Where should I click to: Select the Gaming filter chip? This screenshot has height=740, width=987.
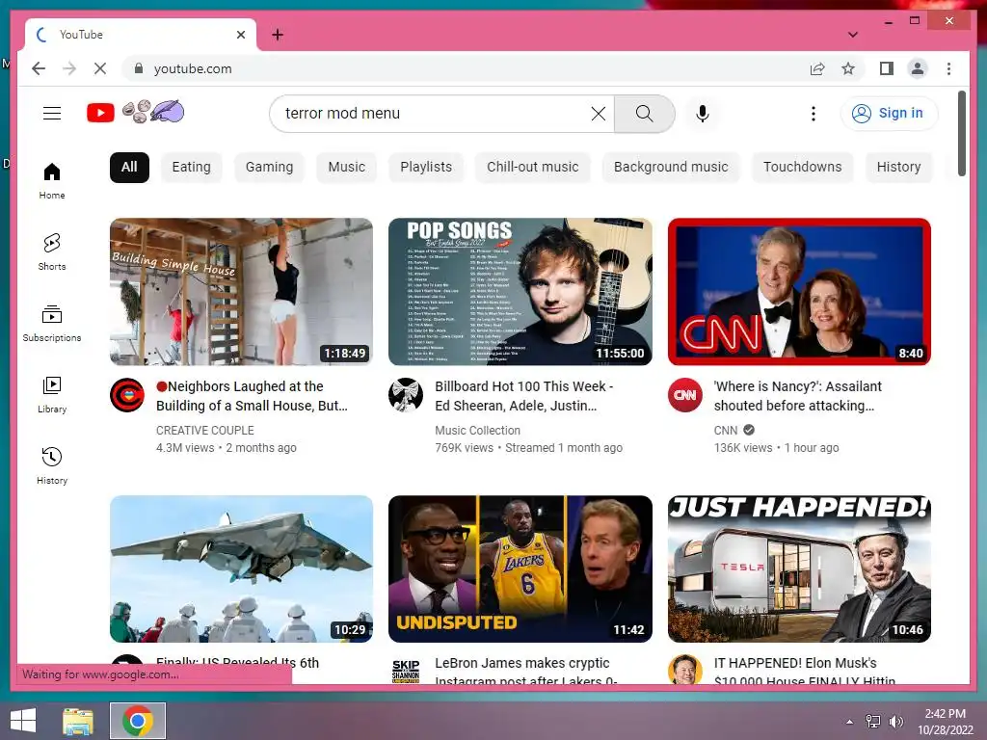click(270, 168)
